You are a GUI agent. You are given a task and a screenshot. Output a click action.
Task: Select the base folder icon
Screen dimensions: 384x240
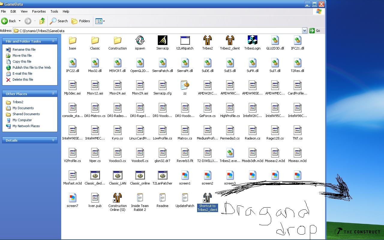pyautogui.click(x=72, y=40)
